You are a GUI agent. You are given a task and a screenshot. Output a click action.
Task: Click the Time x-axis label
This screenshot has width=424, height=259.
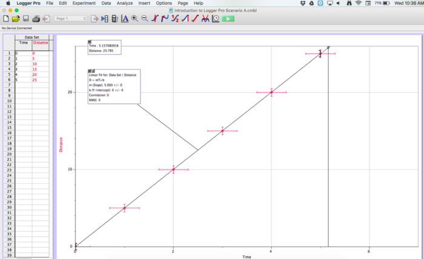tap(247, 257)
